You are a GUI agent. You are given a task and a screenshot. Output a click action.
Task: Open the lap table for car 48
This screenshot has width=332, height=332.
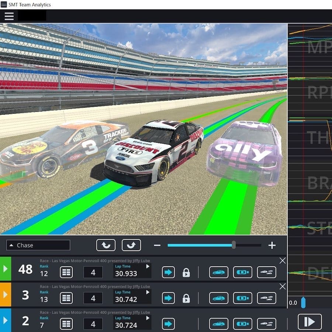tap(66, 272)
